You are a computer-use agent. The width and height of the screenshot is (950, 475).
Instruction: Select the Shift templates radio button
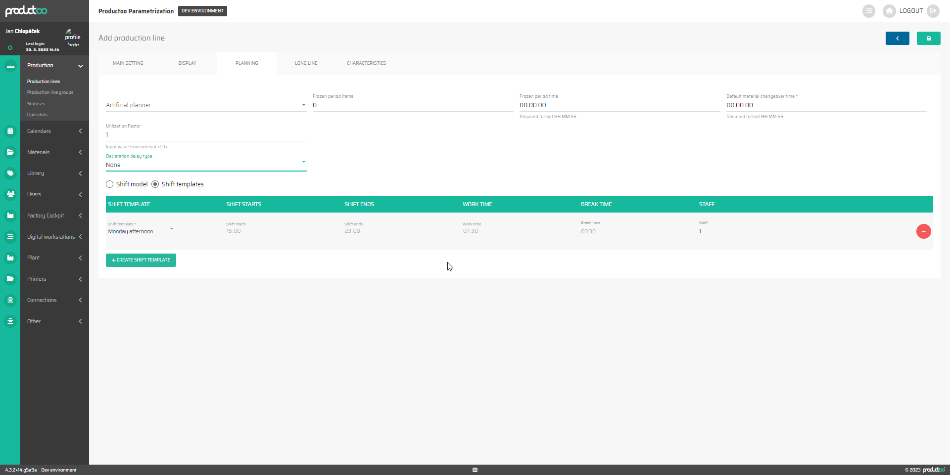(x=155, y=184)
